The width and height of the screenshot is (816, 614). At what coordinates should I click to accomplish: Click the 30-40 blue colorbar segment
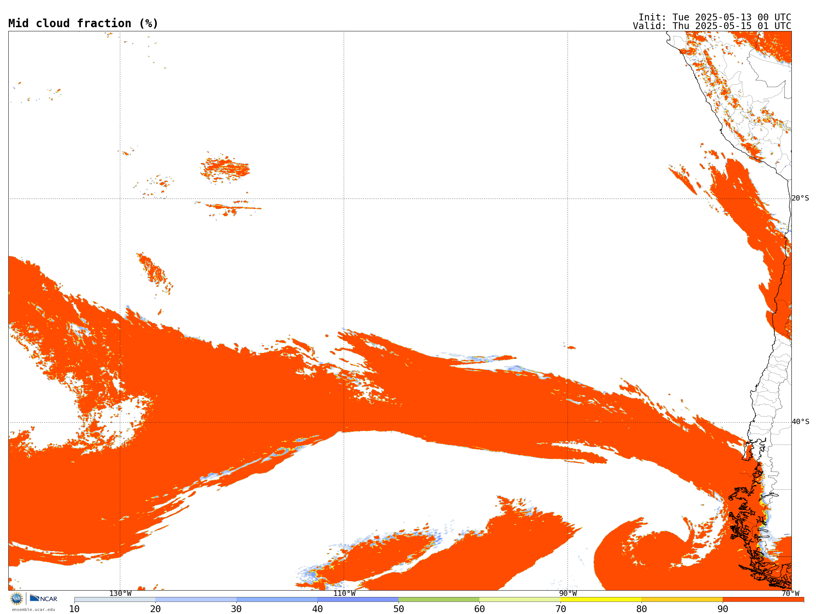pos(277,600)
